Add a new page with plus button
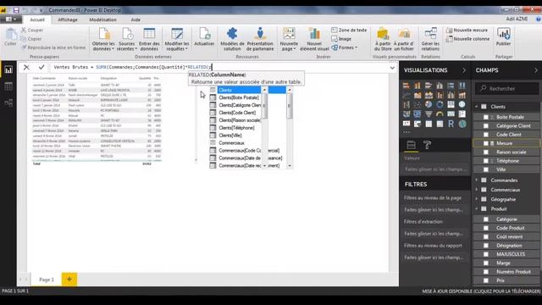The image size is (542, 305). click(69, 279)
